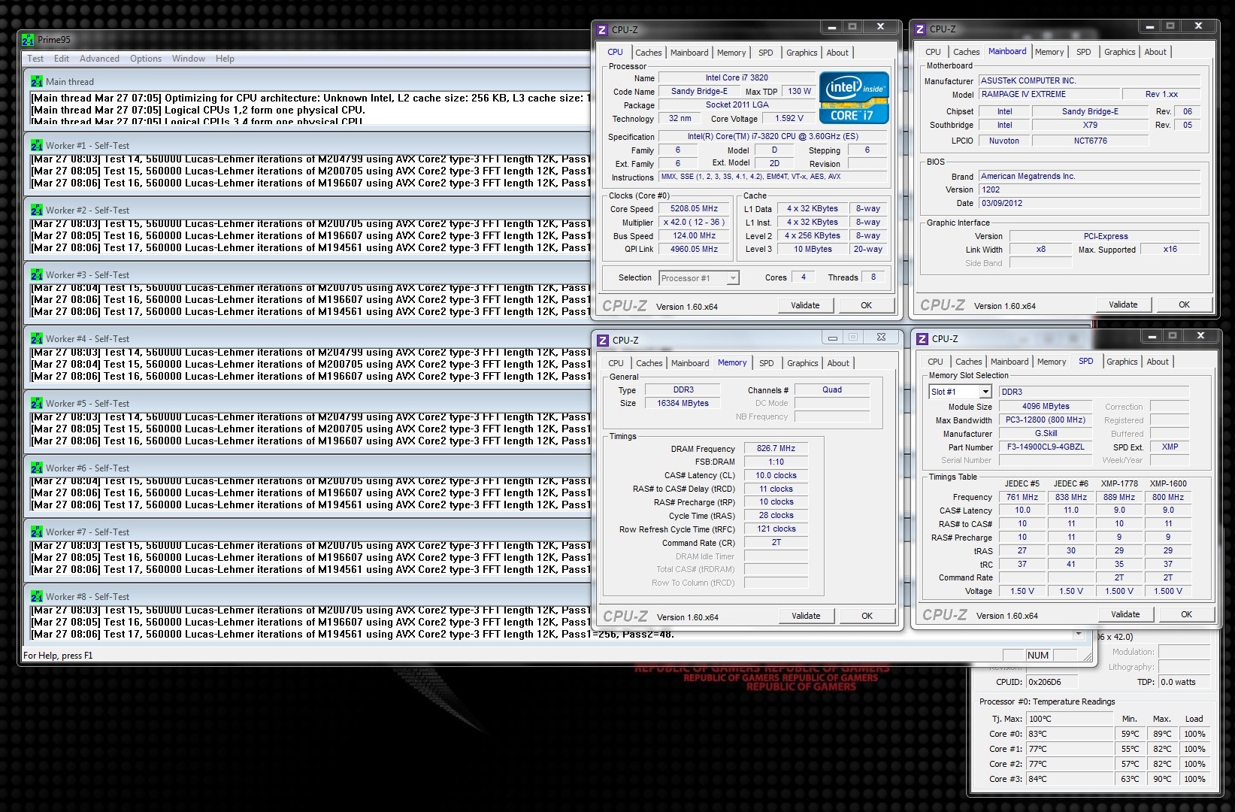Click the Intel Core i7 logo

tap(854, 98)
